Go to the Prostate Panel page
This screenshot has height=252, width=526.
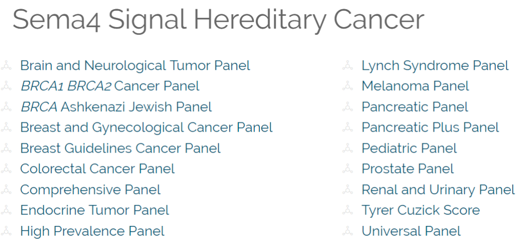coord(407,169)
